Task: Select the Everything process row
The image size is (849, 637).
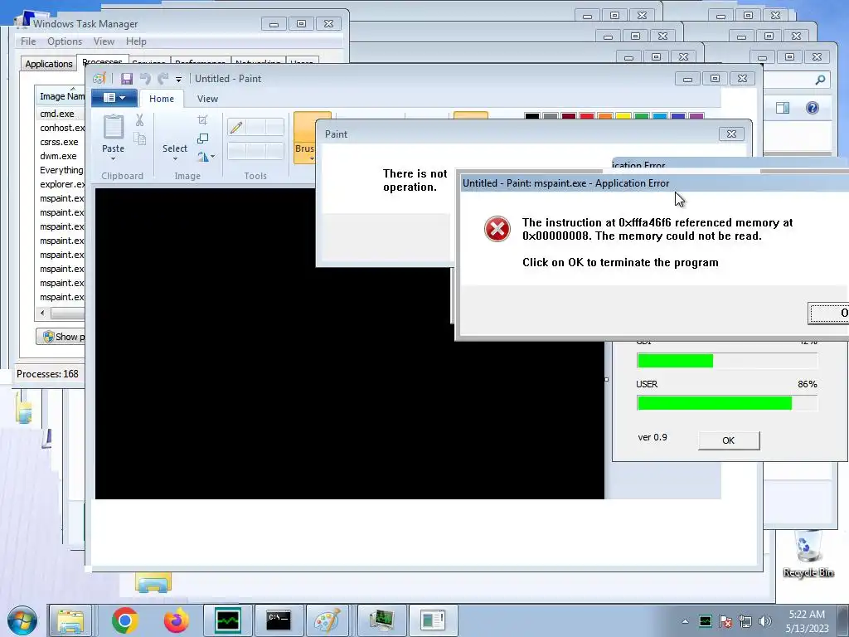Action: [60, 170]
